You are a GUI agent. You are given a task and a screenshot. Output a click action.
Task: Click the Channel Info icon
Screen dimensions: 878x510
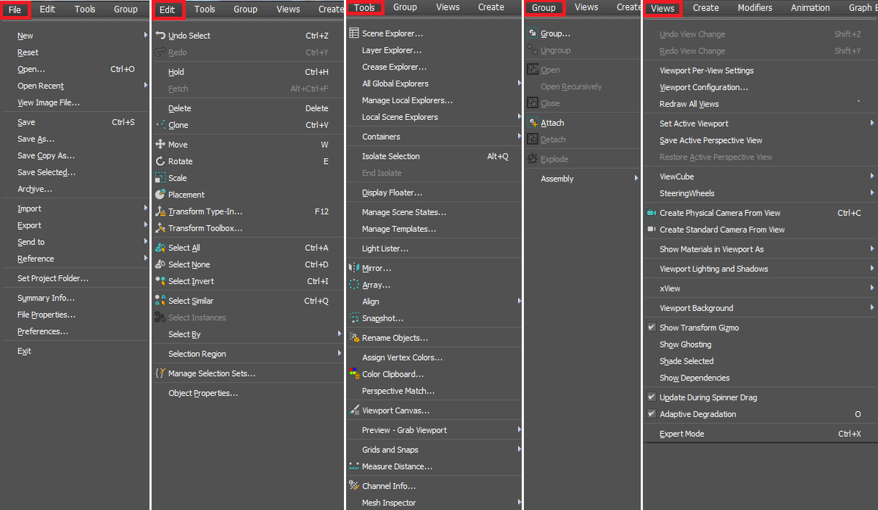click(354, 486)
